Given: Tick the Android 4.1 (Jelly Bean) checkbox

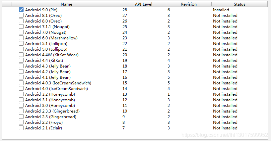Looking at the screenshot, I should (21, 77).
